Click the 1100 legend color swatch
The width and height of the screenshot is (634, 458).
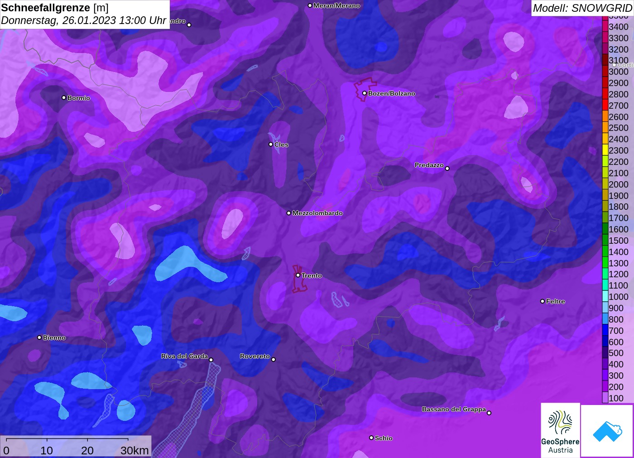[605, 285]
